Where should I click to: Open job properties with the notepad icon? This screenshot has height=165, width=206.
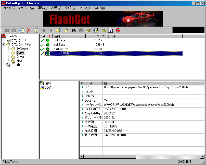[36, 31]
